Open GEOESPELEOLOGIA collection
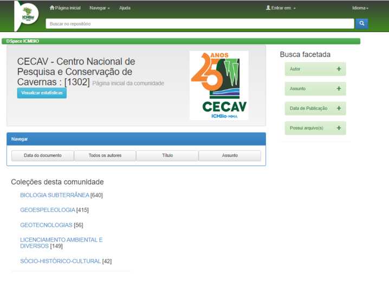389x284 pixels. coord(48,210)
